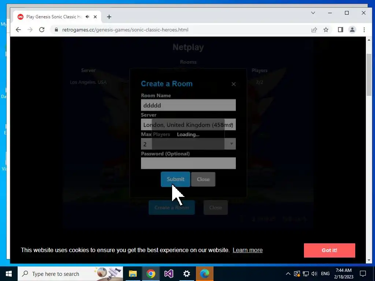Screen dimensions: 375x281
Task: Open Settings gear in taskbar
Action: [x=186, y=274]
